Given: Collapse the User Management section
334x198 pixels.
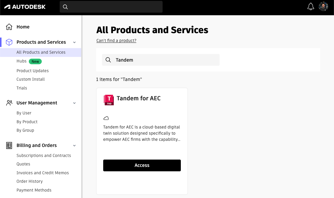Looking at the screenshot, I should 74,103.
